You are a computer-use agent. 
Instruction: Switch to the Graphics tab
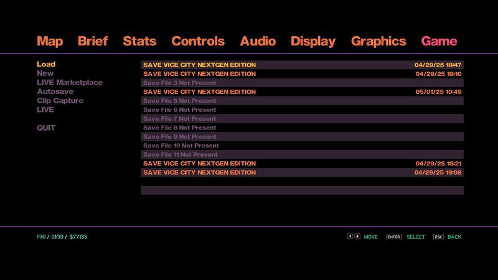tap(378, 41)
